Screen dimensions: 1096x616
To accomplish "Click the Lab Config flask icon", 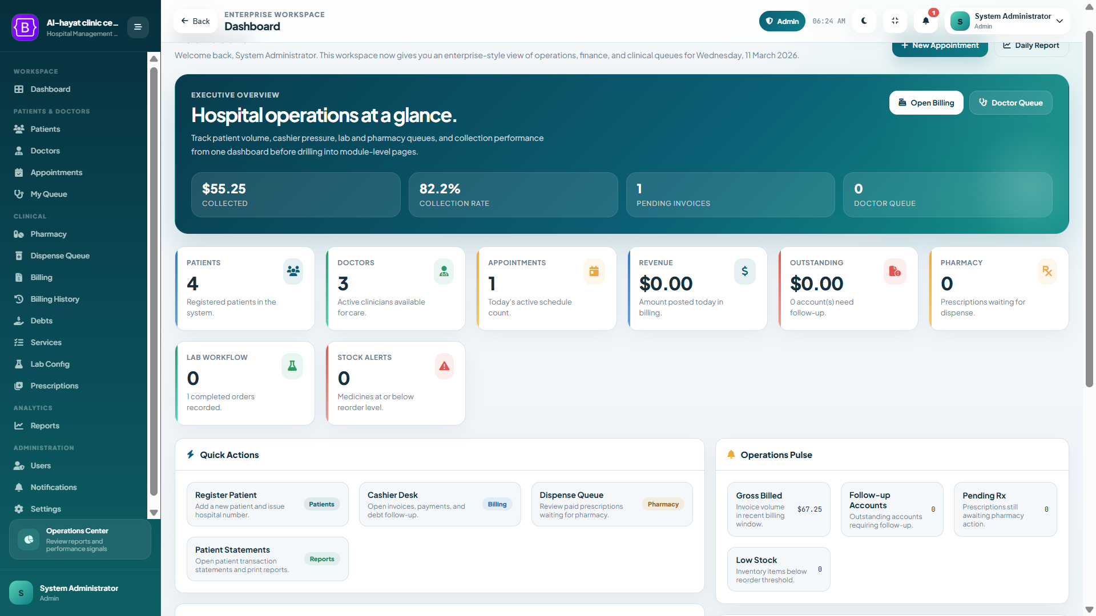I will (19, 364).
